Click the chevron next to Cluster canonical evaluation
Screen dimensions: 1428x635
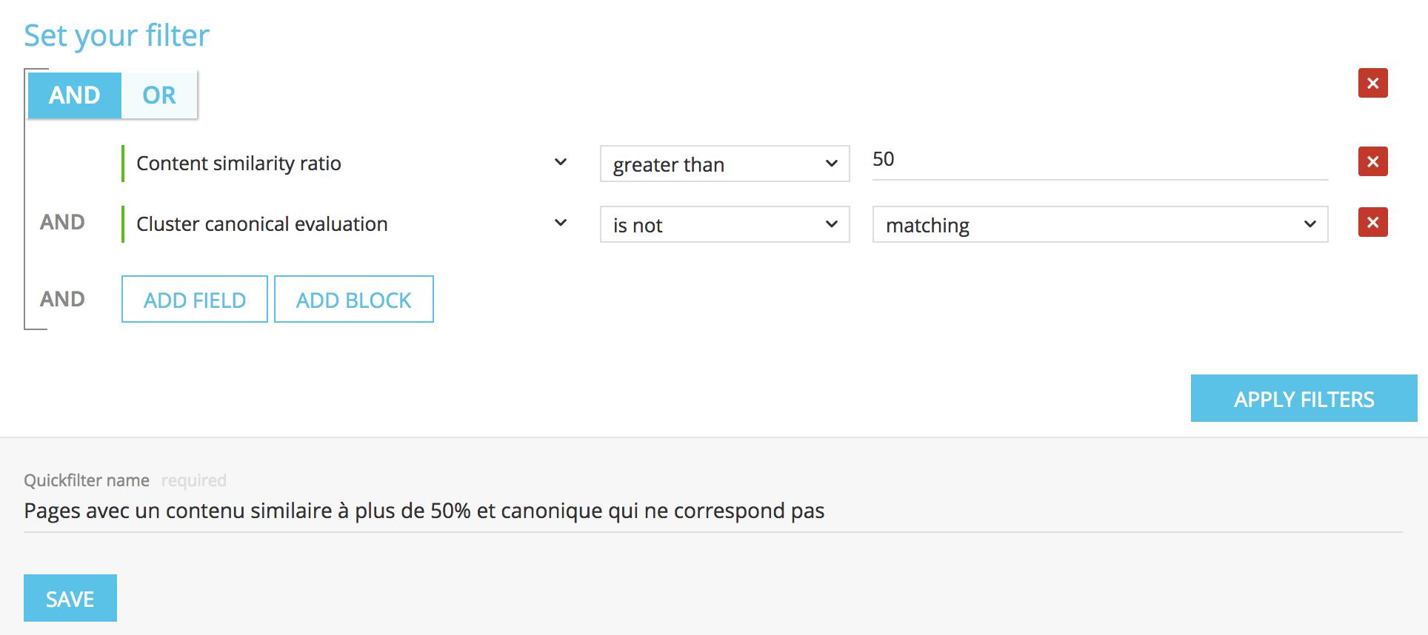coord(561,223)
